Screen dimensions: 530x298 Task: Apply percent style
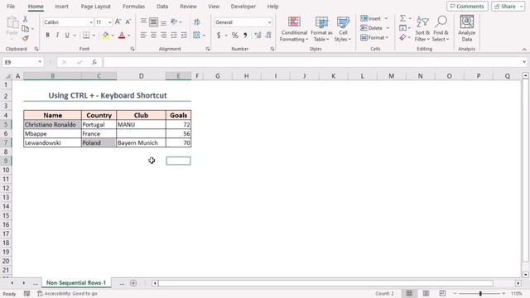[x=235, y=35]
